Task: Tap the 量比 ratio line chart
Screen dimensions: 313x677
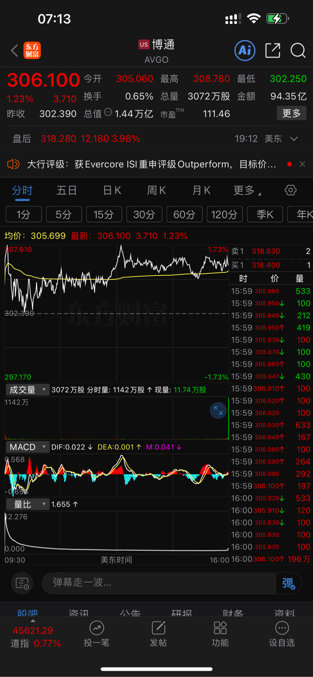Action: tap(117, 532)
